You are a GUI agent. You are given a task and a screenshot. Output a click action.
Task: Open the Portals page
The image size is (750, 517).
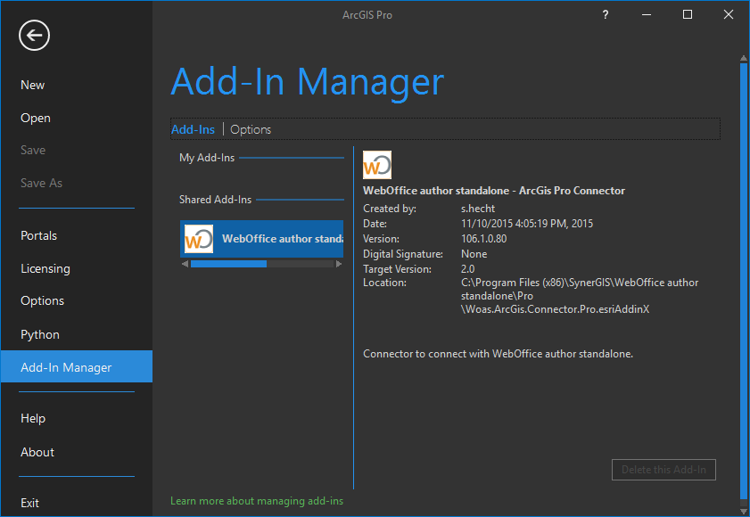click(38, 235)
